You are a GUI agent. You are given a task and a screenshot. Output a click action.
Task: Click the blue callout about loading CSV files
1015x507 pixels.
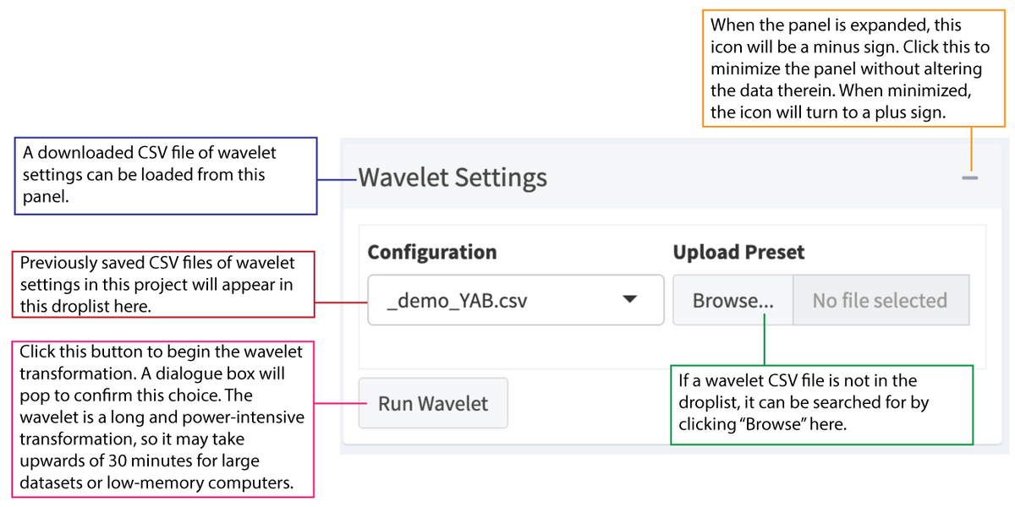click(x=166, y=176)
